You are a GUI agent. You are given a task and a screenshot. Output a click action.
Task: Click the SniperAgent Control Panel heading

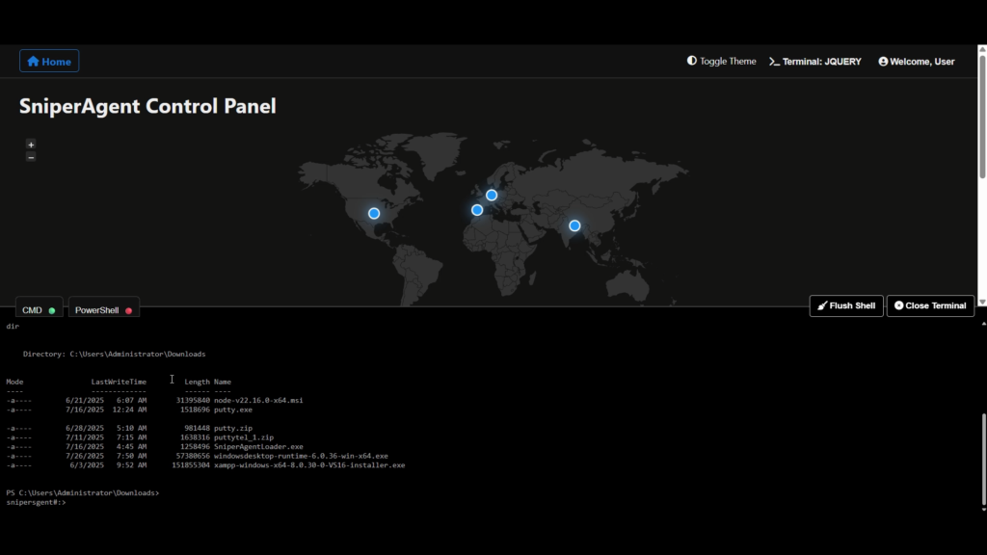click(147, 106)
